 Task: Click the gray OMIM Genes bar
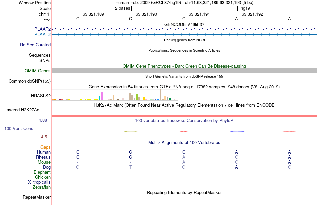coord(185,71)
